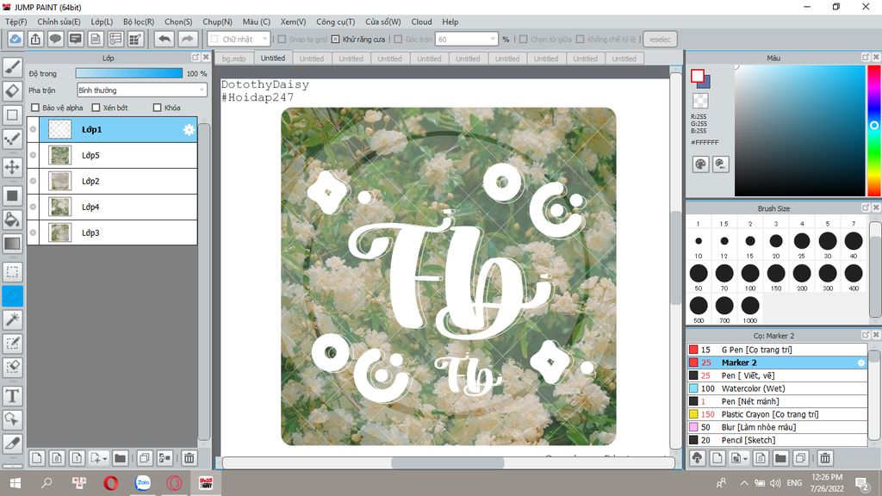Open Tệp(F) menu
The height and width of the screenshot is (496, 882).
click(16, 22)
